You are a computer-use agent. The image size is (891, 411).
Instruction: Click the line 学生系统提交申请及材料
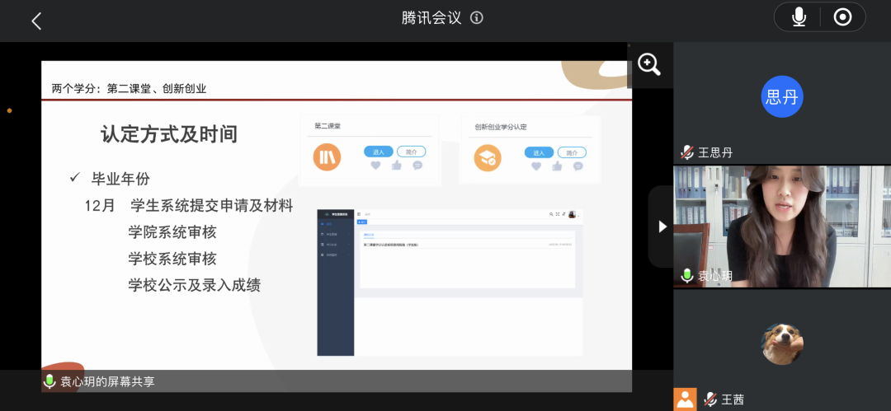tap(212, 206)
